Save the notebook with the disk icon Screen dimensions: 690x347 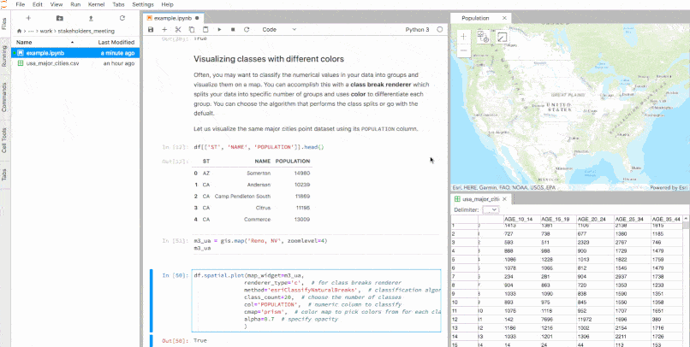click(x=151, y=29)
